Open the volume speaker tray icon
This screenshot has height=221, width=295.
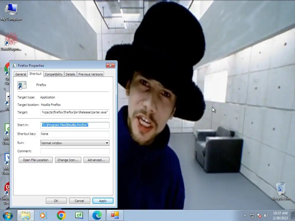tap(266, 216)
